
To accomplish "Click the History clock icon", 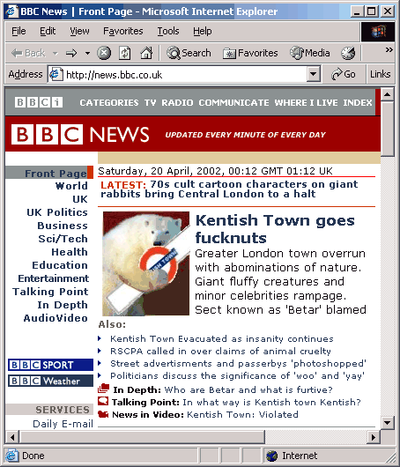I will [x=348, y=54].
